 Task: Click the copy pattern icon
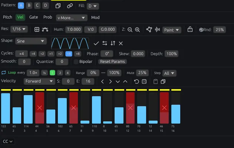coord(58,6)
